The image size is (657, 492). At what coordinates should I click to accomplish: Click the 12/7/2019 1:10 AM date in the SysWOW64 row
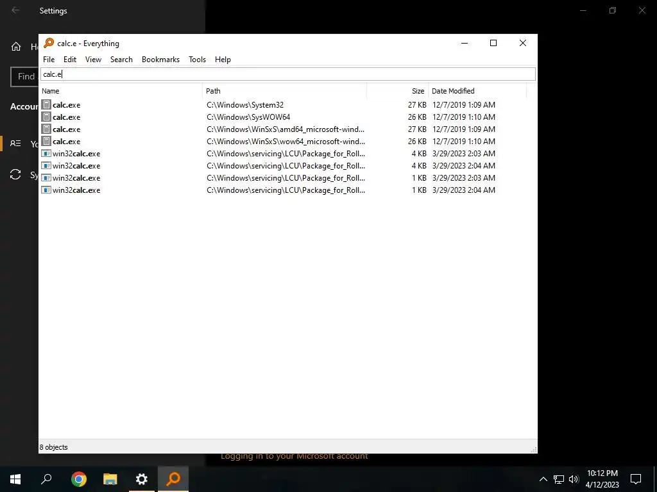click(x=464, y=117)
